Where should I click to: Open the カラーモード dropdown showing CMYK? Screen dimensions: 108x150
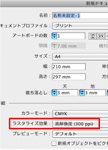80,114
